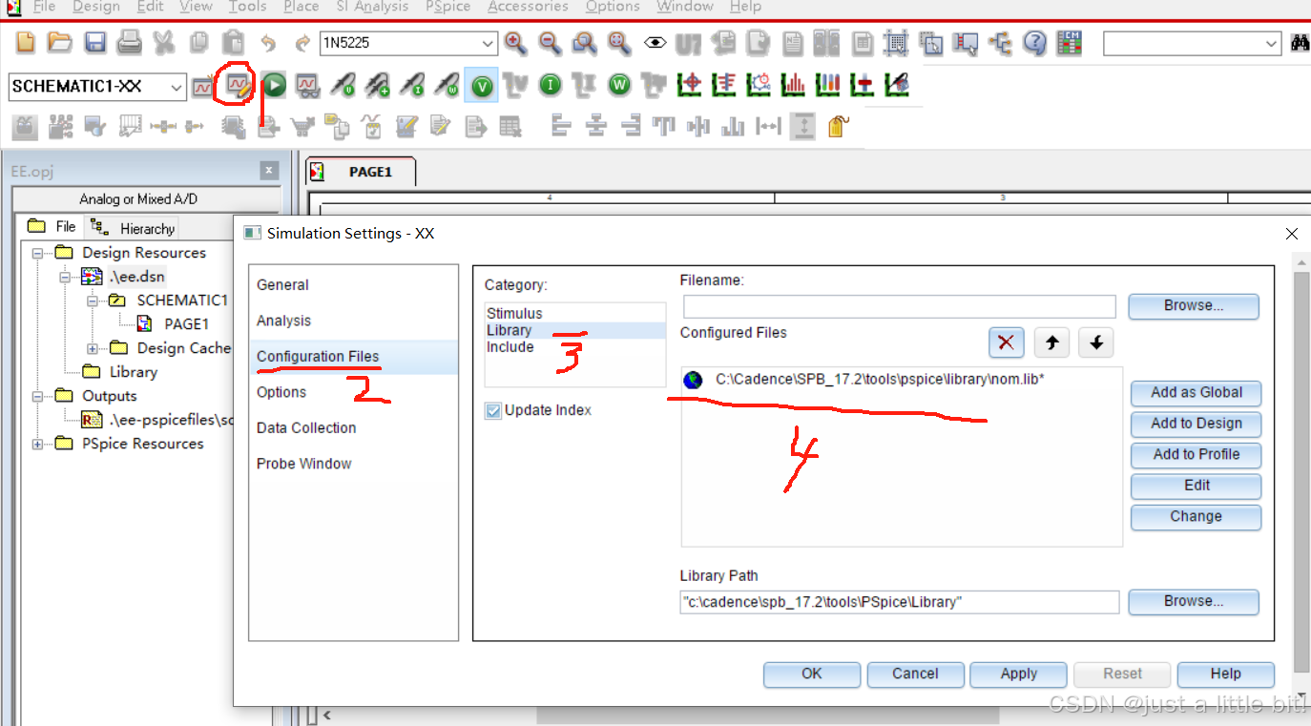This screenshot has height=726, width=1311.
Task: Run the PSpice simulation
Action: (274, 85)
